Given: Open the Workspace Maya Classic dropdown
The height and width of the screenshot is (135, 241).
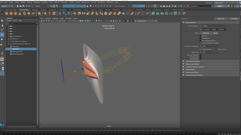Looking at the screenshot, I should pyautogui.click(x=226, y=3).
